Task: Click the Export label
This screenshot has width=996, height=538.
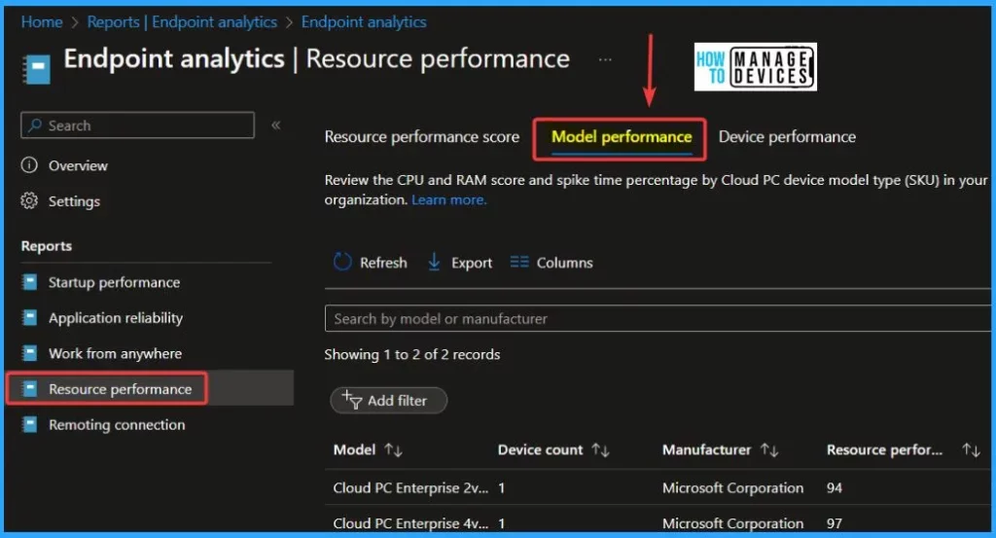Action: (472, 263)
